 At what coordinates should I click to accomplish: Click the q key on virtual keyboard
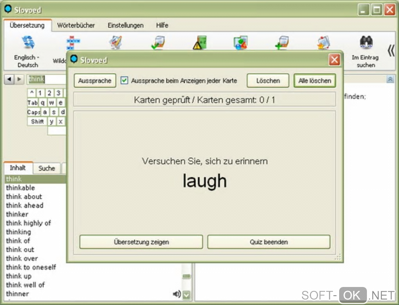(43, 103)
